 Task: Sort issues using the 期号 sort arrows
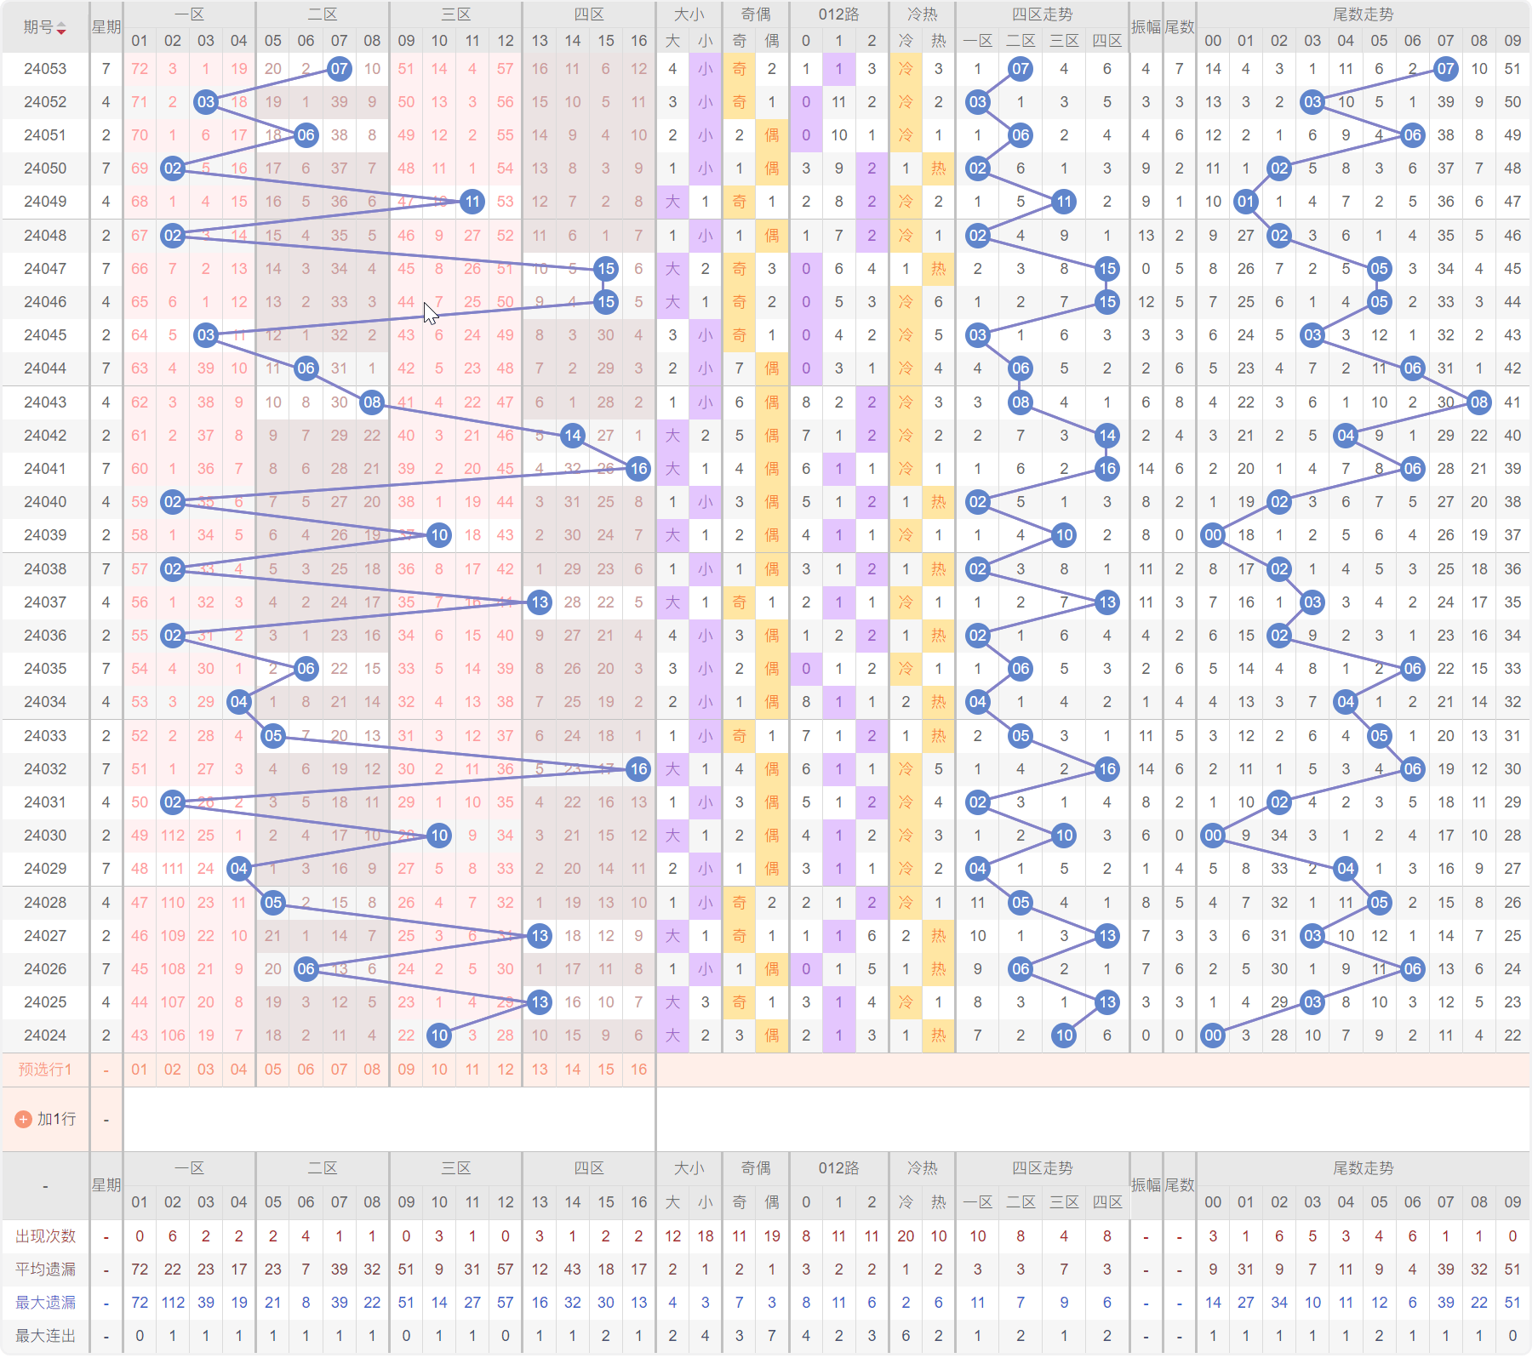[61, 28]
